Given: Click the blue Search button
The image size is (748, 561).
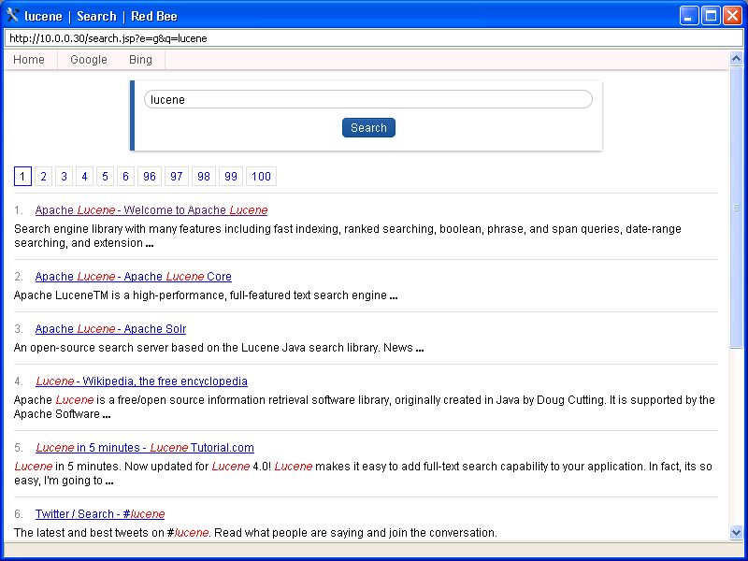Looking at the screenshot, I should tap(368, 128).
